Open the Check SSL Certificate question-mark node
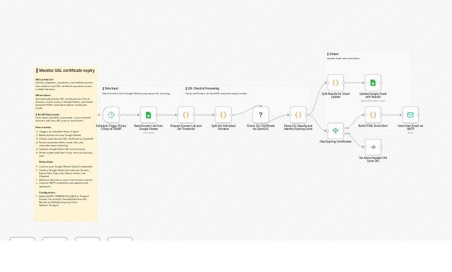 point(261,115)
